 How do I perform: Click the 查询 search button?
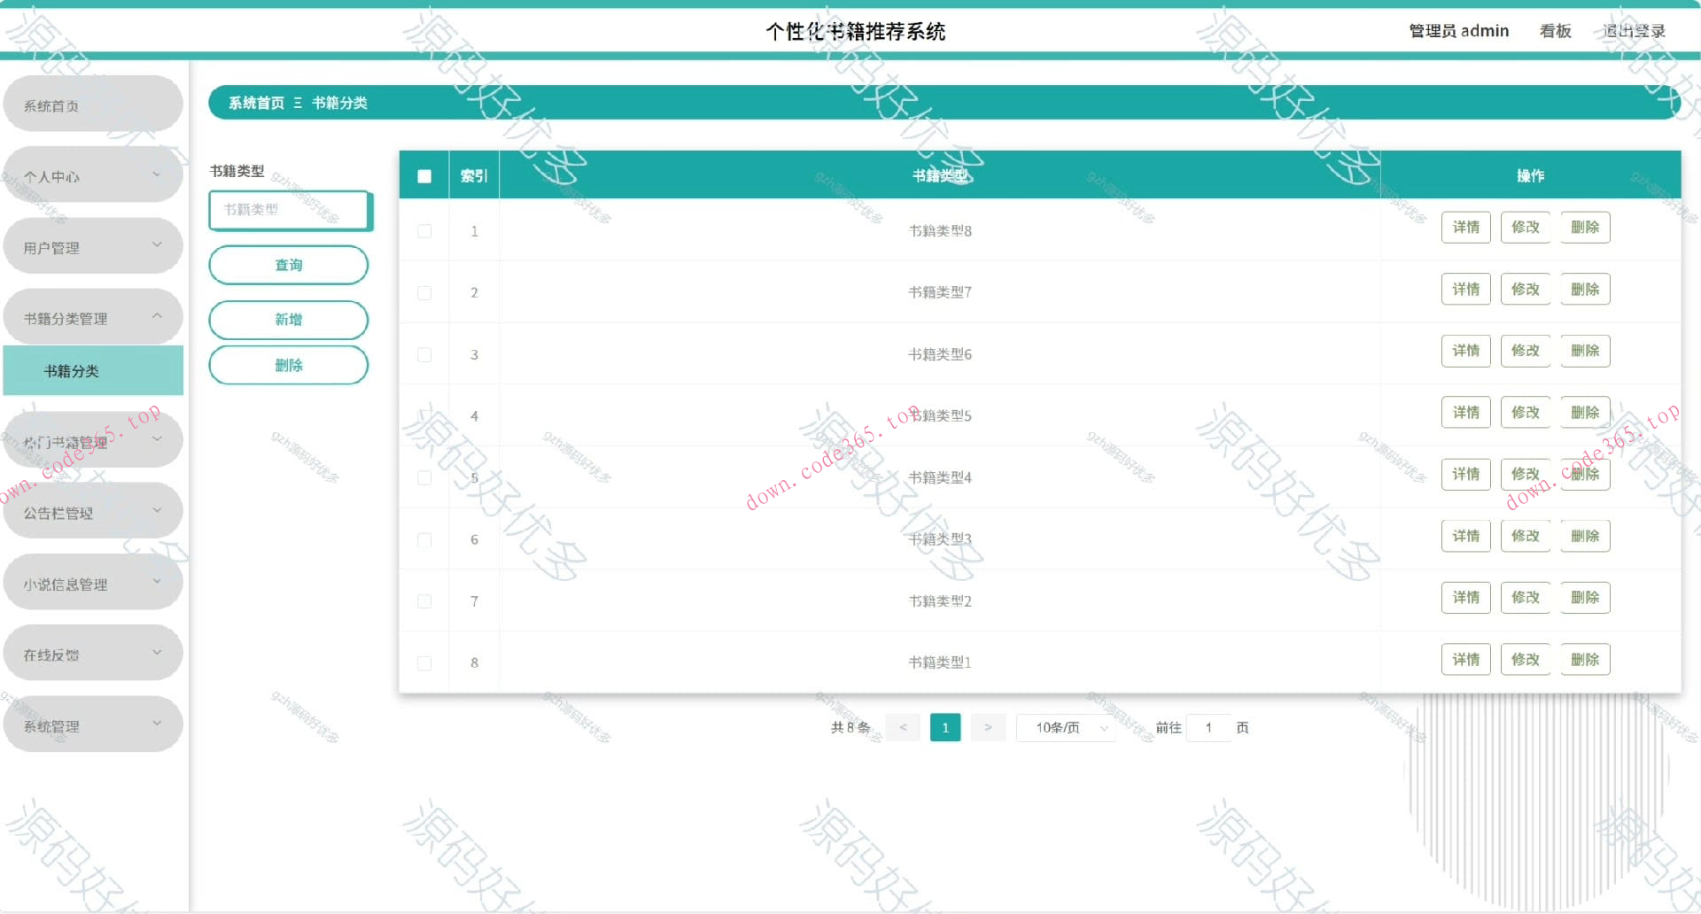click(289, 265)
